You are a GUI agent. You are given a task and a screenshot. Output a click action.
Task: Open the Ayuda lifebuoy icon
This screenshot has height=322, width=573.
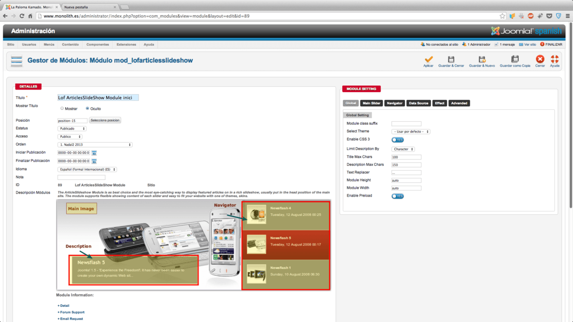pos(555,59)
